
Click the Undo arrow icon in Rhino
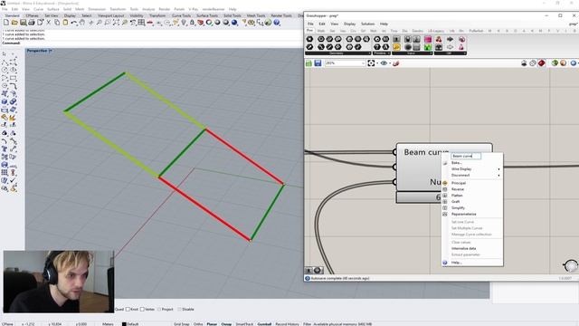pos(74,23)
